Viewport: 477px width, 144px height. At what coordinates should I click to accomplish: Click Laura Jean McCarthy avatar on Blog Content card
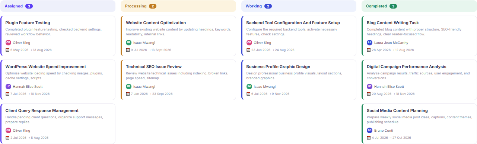point(369,43)
